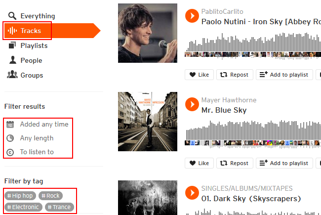Click the calendar icon beside Added any time
Screen dimensions: 321x215
point(10,125)
